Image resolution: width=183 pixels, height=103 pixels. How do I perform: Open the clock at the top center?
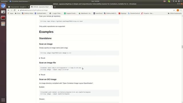(95, 1)
